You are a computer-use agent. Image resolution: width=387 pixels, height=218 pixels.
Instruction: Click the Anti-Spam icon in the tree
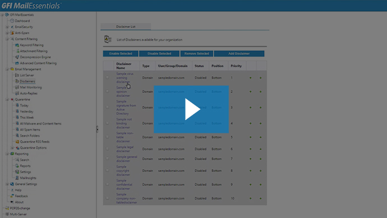click(x=12, y=33)
